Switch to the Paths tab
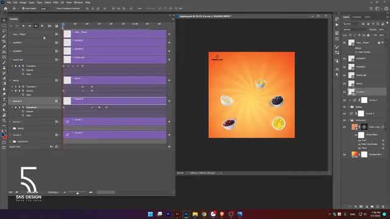390x219 pixels. coord(367,17)
